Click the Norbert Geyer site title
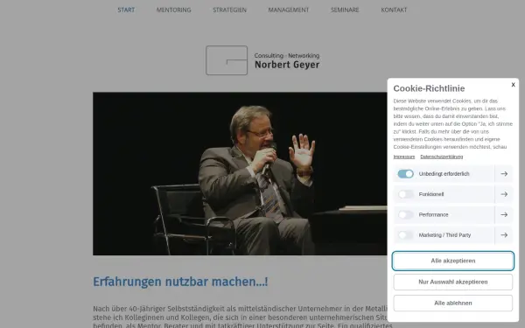The height and width of the screenshot is (328, 525). (287, 65)
